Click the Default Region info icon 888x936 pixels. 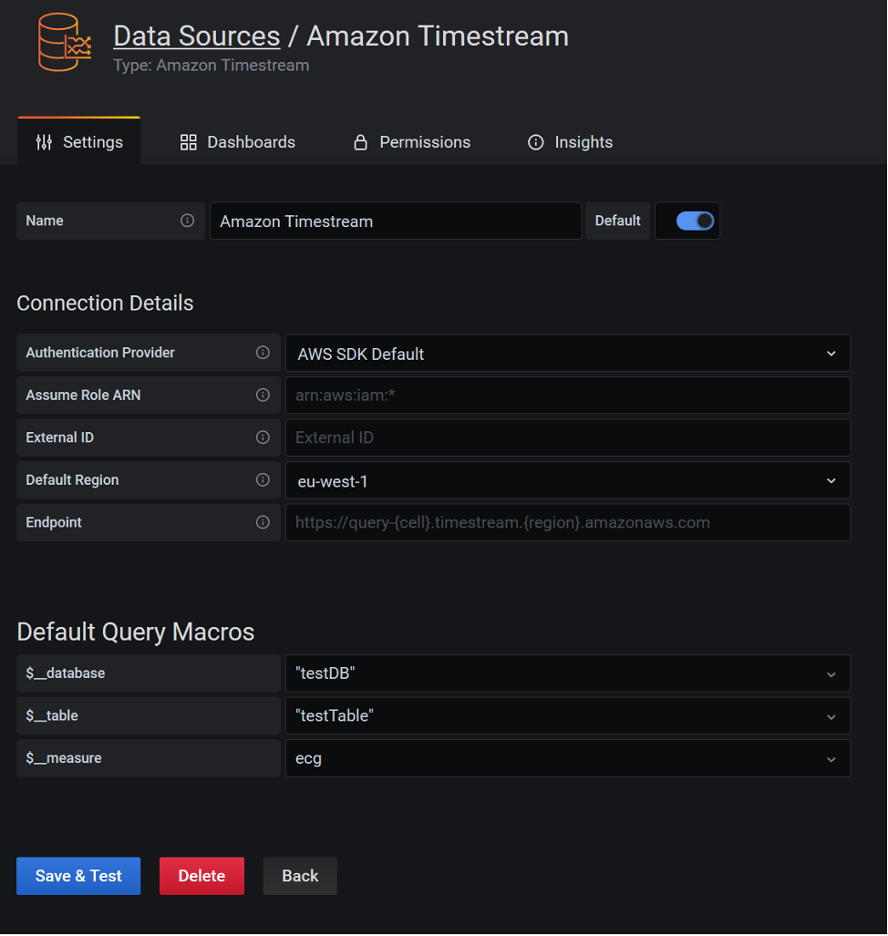point(263,480)
